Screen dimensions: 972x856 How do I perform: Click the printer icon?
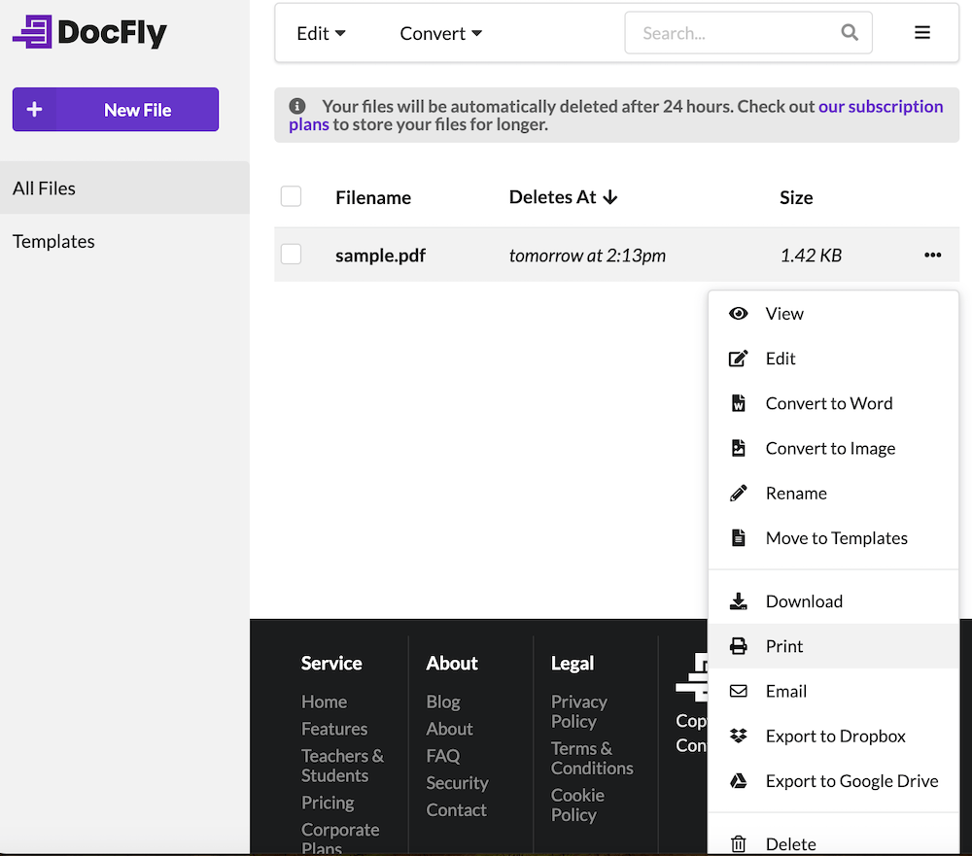tap(739, 646)
